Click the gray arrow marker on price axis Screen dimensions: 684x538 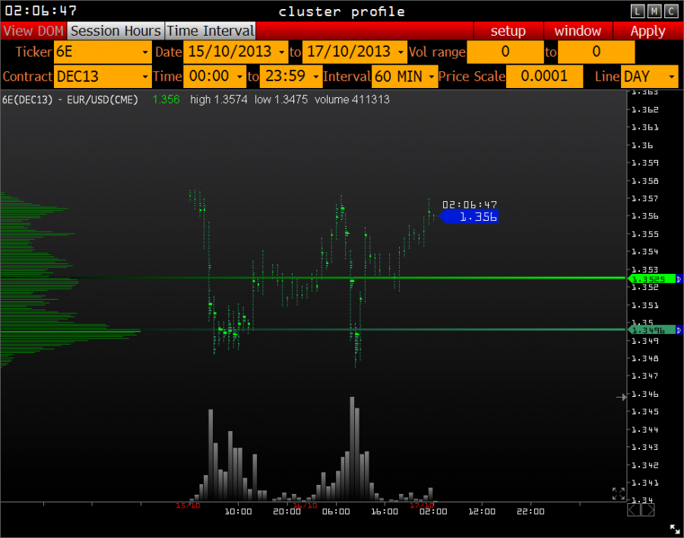(x=621, y=397)
